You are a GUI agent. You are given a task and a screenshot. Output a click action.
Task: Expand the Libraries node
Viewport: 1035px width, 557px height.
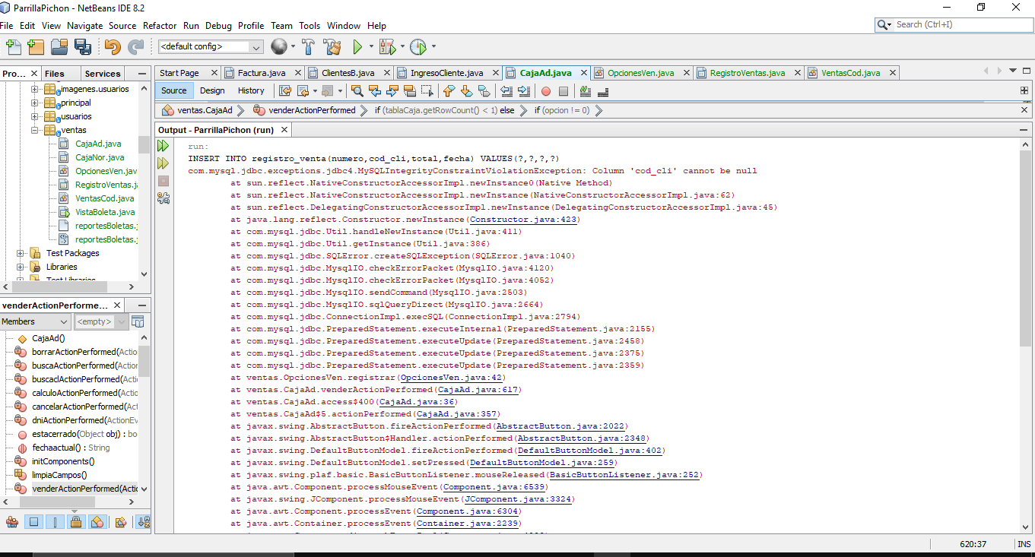click(x=20, y=267)
